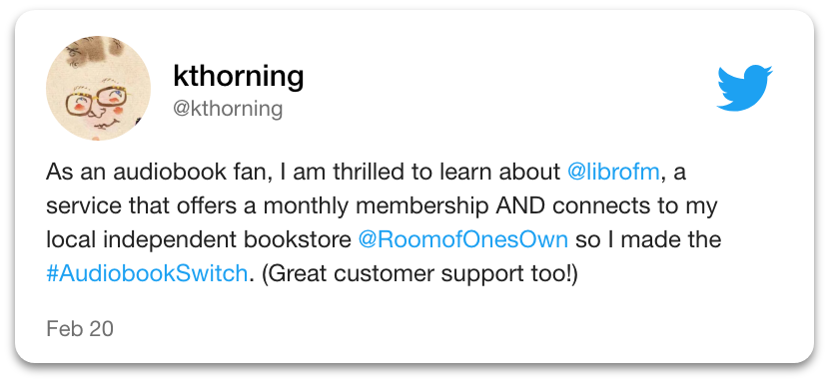
Task: Visit the @RoomofOnesOwn mention link
Action: (463, 239)
